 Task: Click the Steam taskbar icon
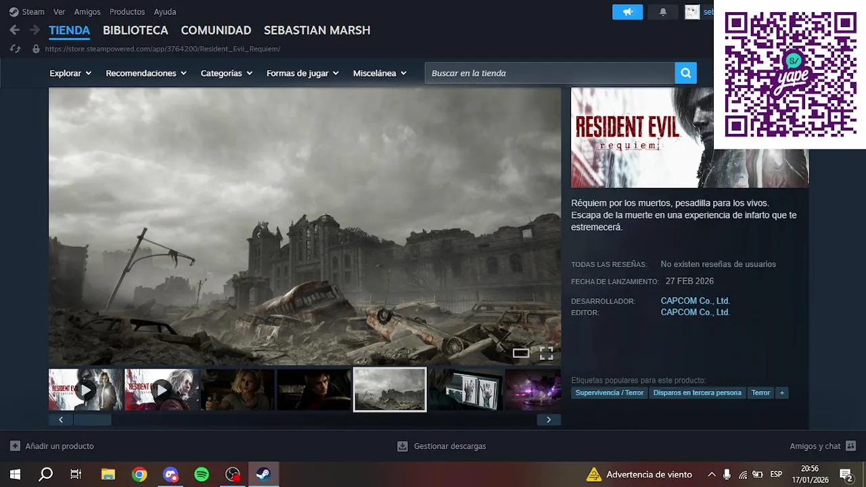[264, 475]
